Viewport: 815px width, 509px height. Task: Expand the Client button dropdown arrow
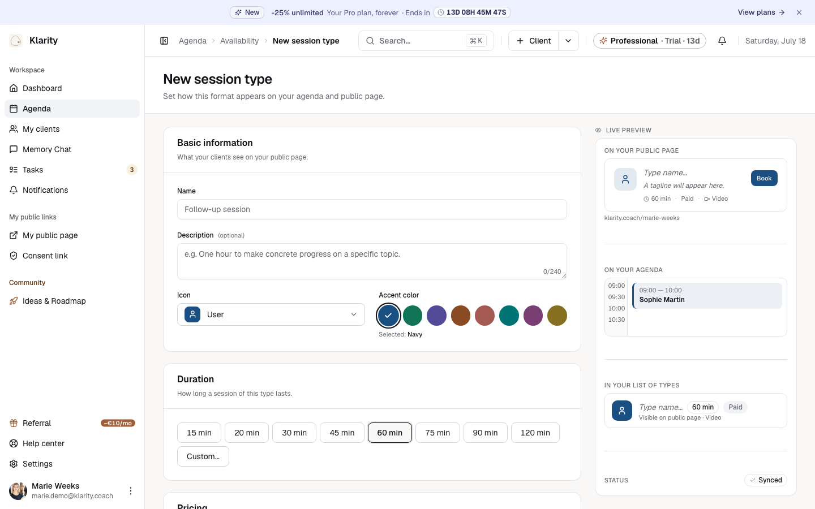tap(568, 41)
